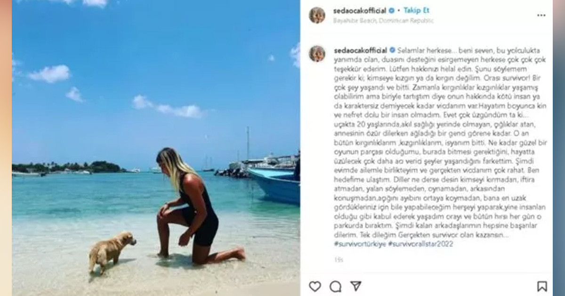
Task: Click verified badge beside caption username
Action: pos(391,50)
